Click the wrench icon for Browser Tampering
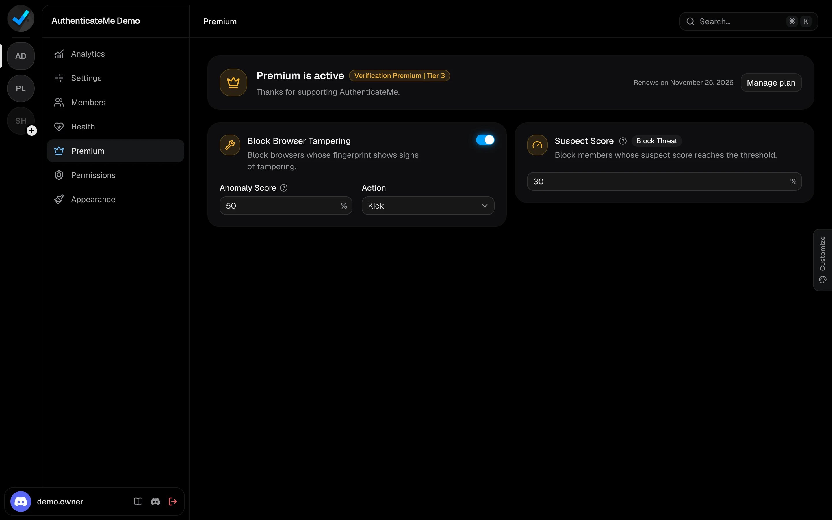 coord(230,145)
